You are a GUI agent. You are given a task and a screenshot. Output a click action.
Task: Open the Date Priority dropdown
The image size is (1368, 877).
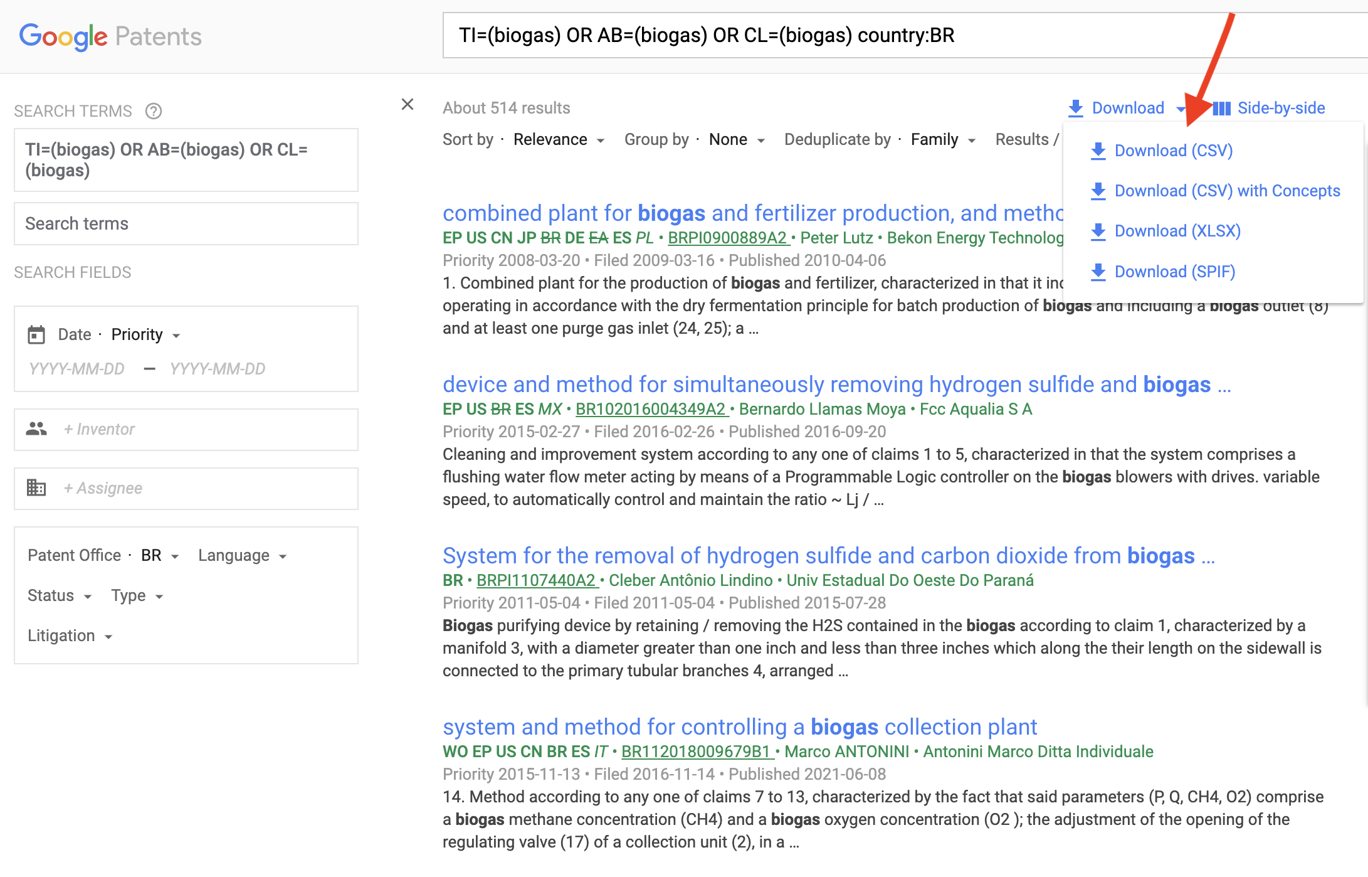(145, 334)
